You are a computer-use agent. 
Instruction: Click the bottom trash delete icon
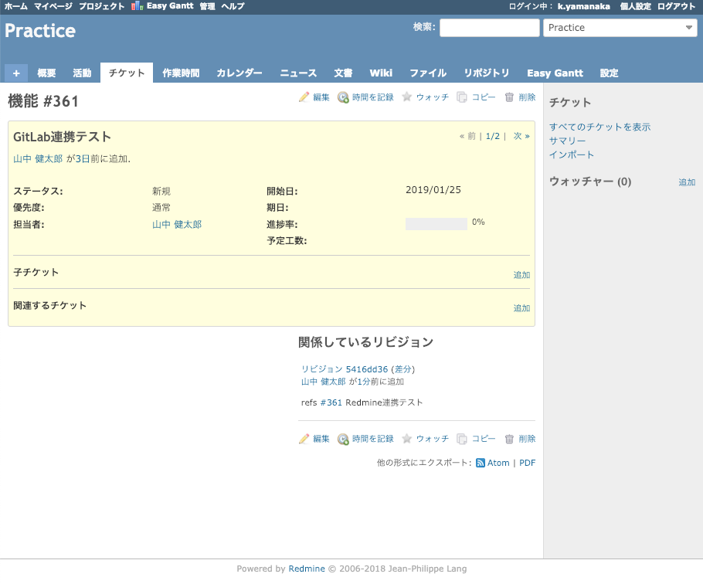click(x=509, y=439)
